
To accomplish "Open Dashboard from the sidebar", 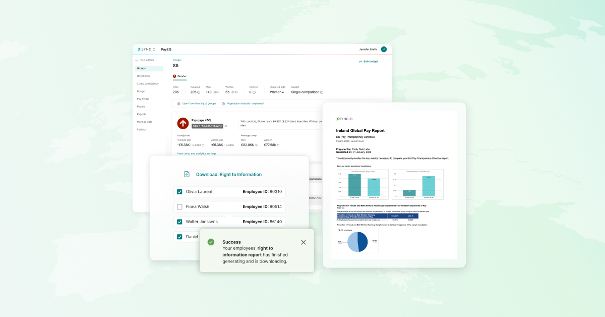I will click(x=143, y=76).
